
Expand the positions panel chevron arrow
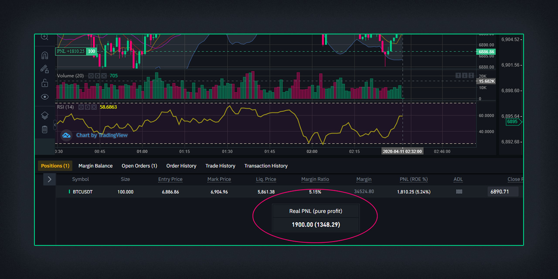coord(49,179)
